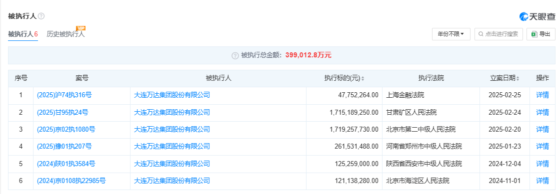
Task: Select the 被执行人 6 tab
Action: (23, 34)
